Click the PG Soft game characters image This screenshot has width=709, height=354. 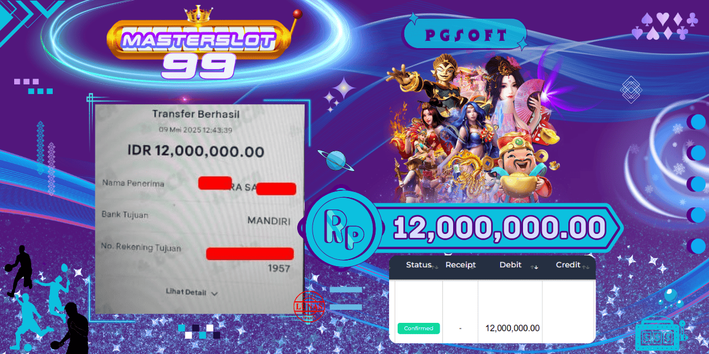tap(472, 127)
